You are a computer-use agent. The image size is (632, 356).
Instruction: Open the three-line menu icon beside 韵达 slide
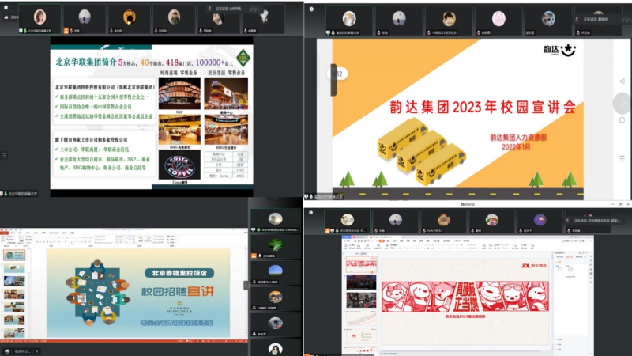622,159
